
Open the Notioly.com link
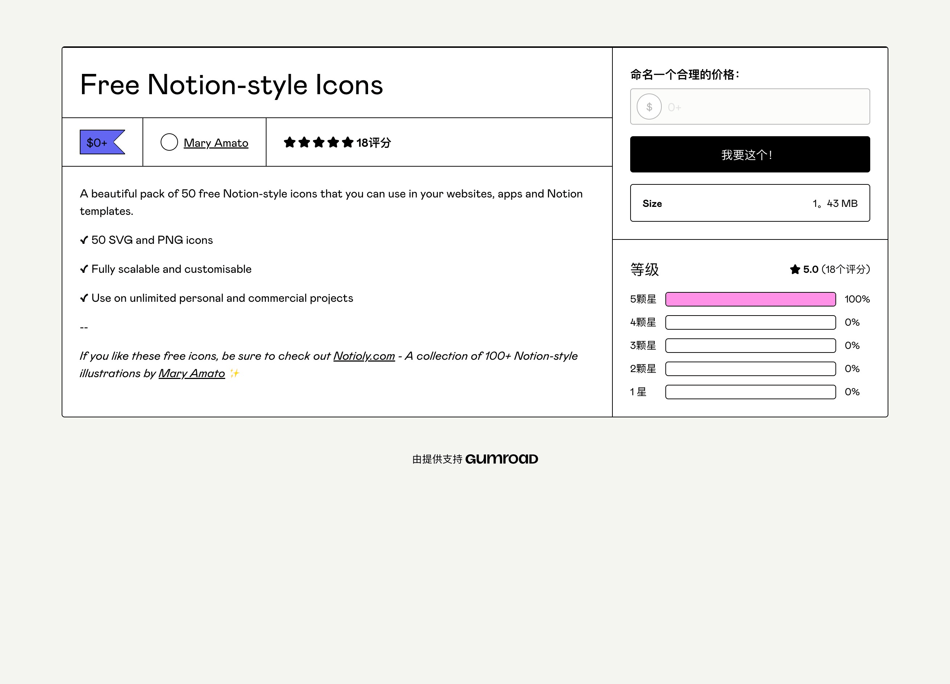[364, 356]
